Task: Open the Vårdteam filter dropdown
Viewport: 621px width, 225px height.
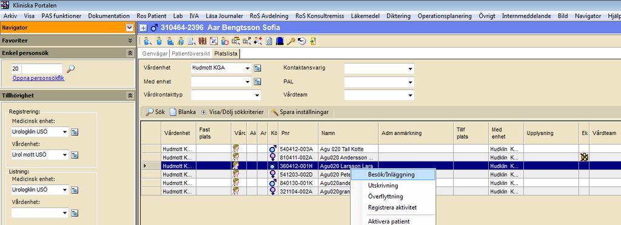Action: point(410,95)
